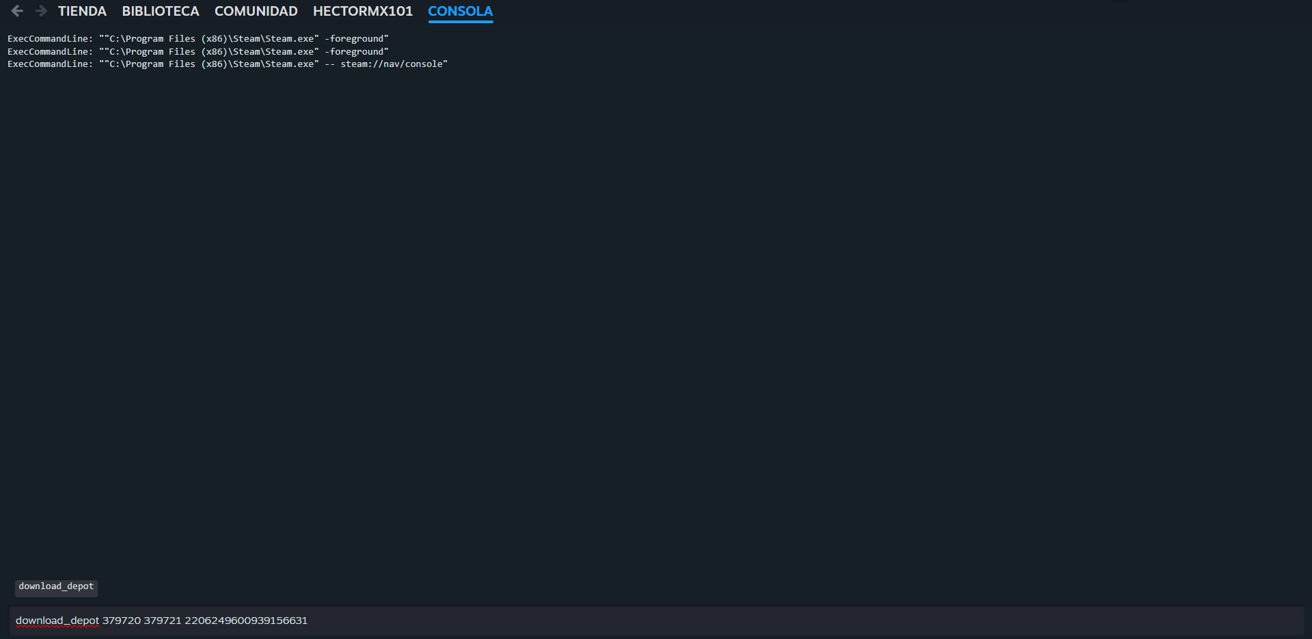
Task: Click the first ExecCommandLine output line
Action: [x=198, y=39]
